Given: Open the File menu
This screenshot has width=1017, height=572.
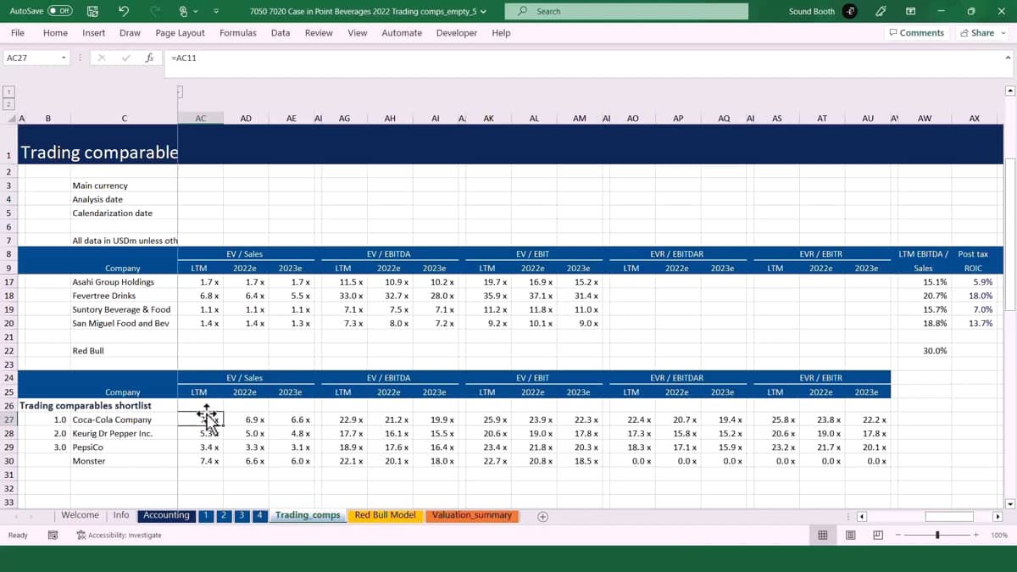Looking at the screenshot, I should [17, 33].
